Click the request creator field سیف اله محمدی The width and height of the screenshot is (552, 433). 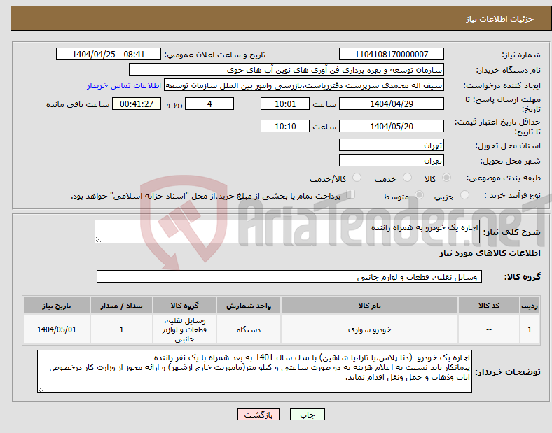[x=304, y=85]
